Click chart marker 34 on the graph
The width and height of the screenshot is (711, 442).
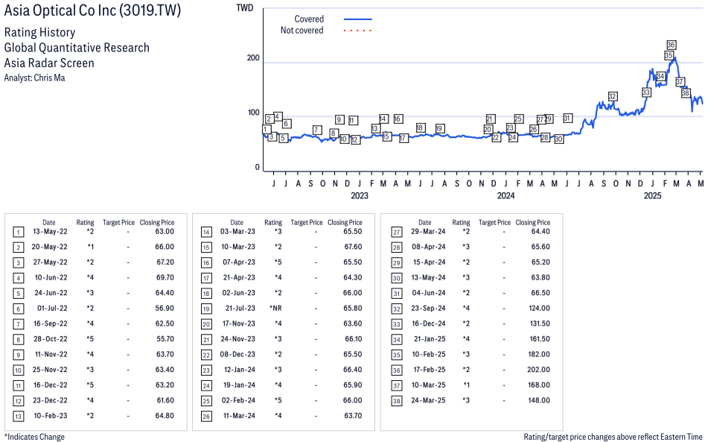tap(660, 76)
